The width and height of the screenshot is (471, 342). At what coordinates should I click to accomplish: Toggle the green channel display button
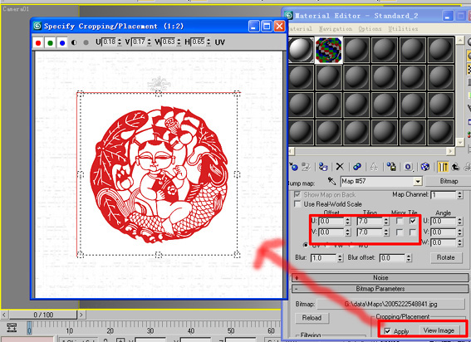pos(50,42)
